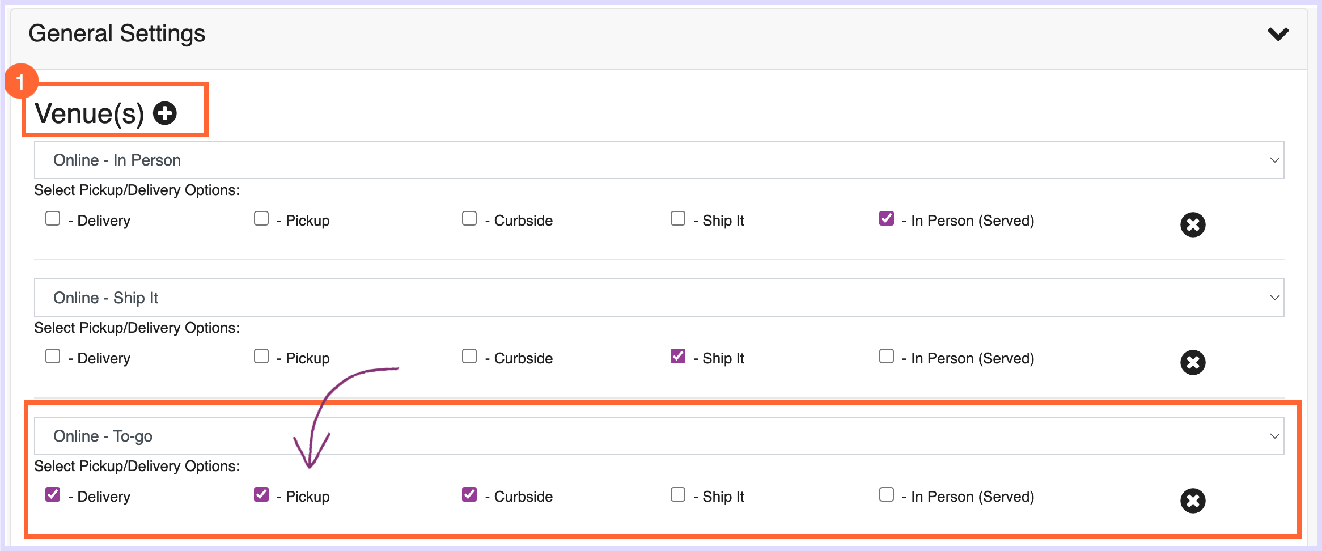Screen dimensions: 1322x551
Task: Enable Pickup for Online - In Person
Action: click(x=261, y=218)
